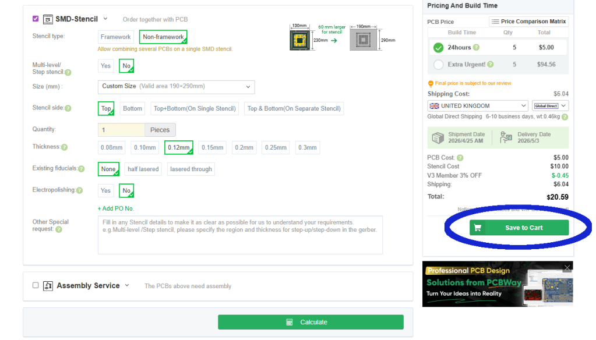Click the Other Special request text area
This screenshot has height=340, width=596.
pyautogui.click(x=240, y=235)
